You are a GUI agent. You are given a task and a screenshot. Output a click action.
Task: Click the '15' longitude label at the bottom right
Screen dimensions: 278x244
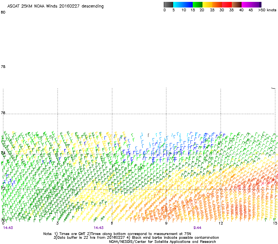[275, 223]
